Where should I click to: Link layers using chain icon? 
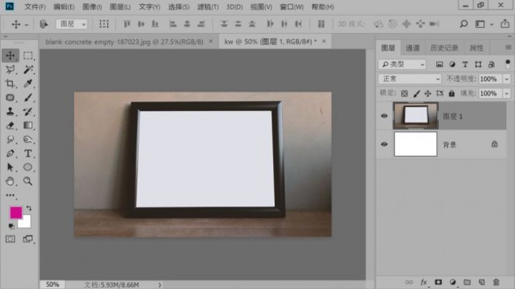coord(409,282)
